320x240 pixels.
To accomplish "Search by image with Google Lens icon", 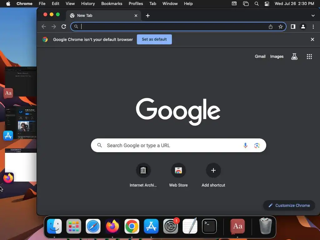I will point(257,145).
